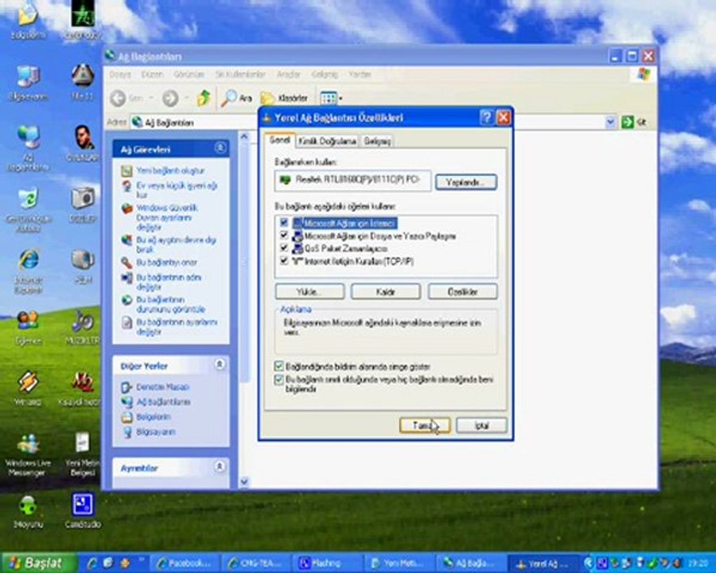Toggle Microsoft Ağları için İstemci checkbox

point(284,223)
